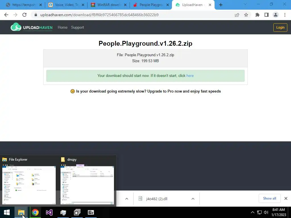
Task: Open Support in UploadHaven navbar
Action: pyautogui.click(x=78, y=28)
